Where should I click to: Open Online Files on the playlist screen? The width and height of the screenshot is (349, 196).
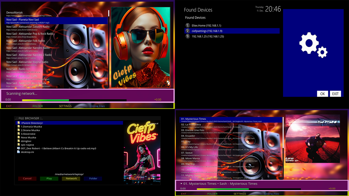click(x=272, y=194)
